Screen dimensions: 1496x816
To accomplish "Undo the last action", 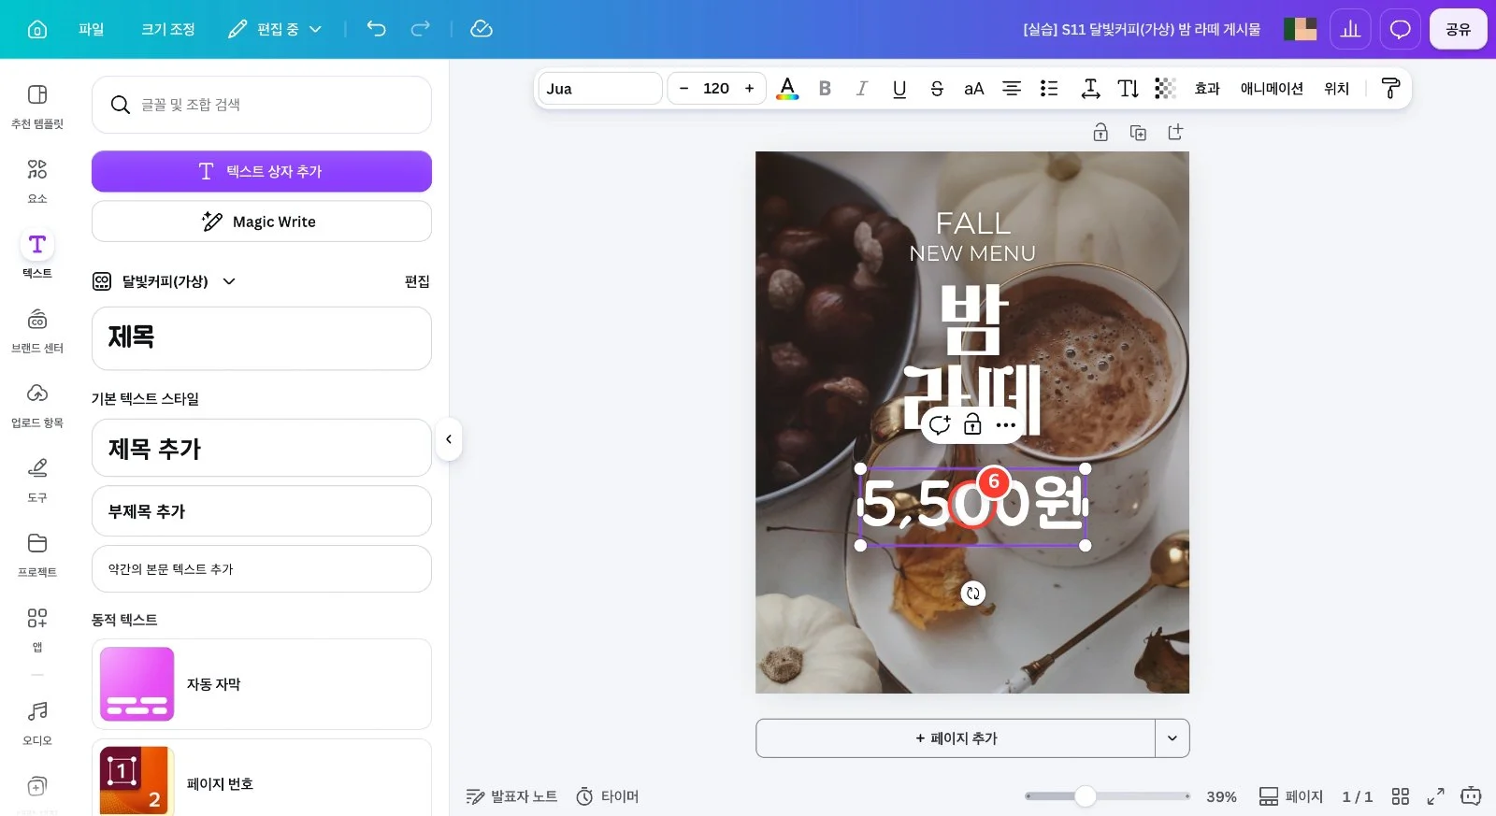I will coord(376,29).
